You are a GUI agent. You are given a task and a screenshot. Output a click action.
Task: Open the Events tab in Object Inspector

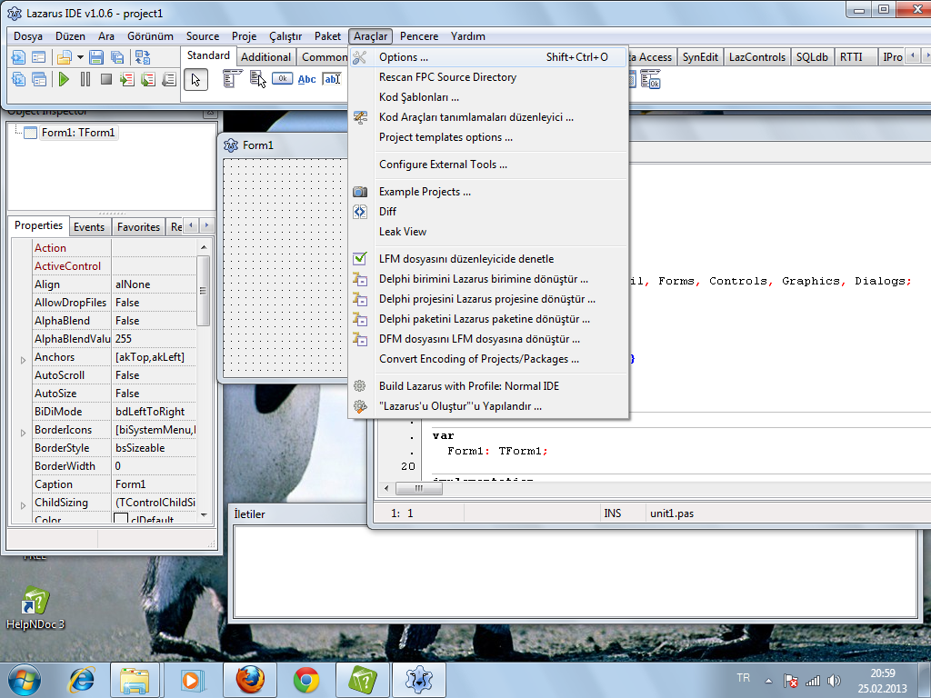tap(89, 226)
